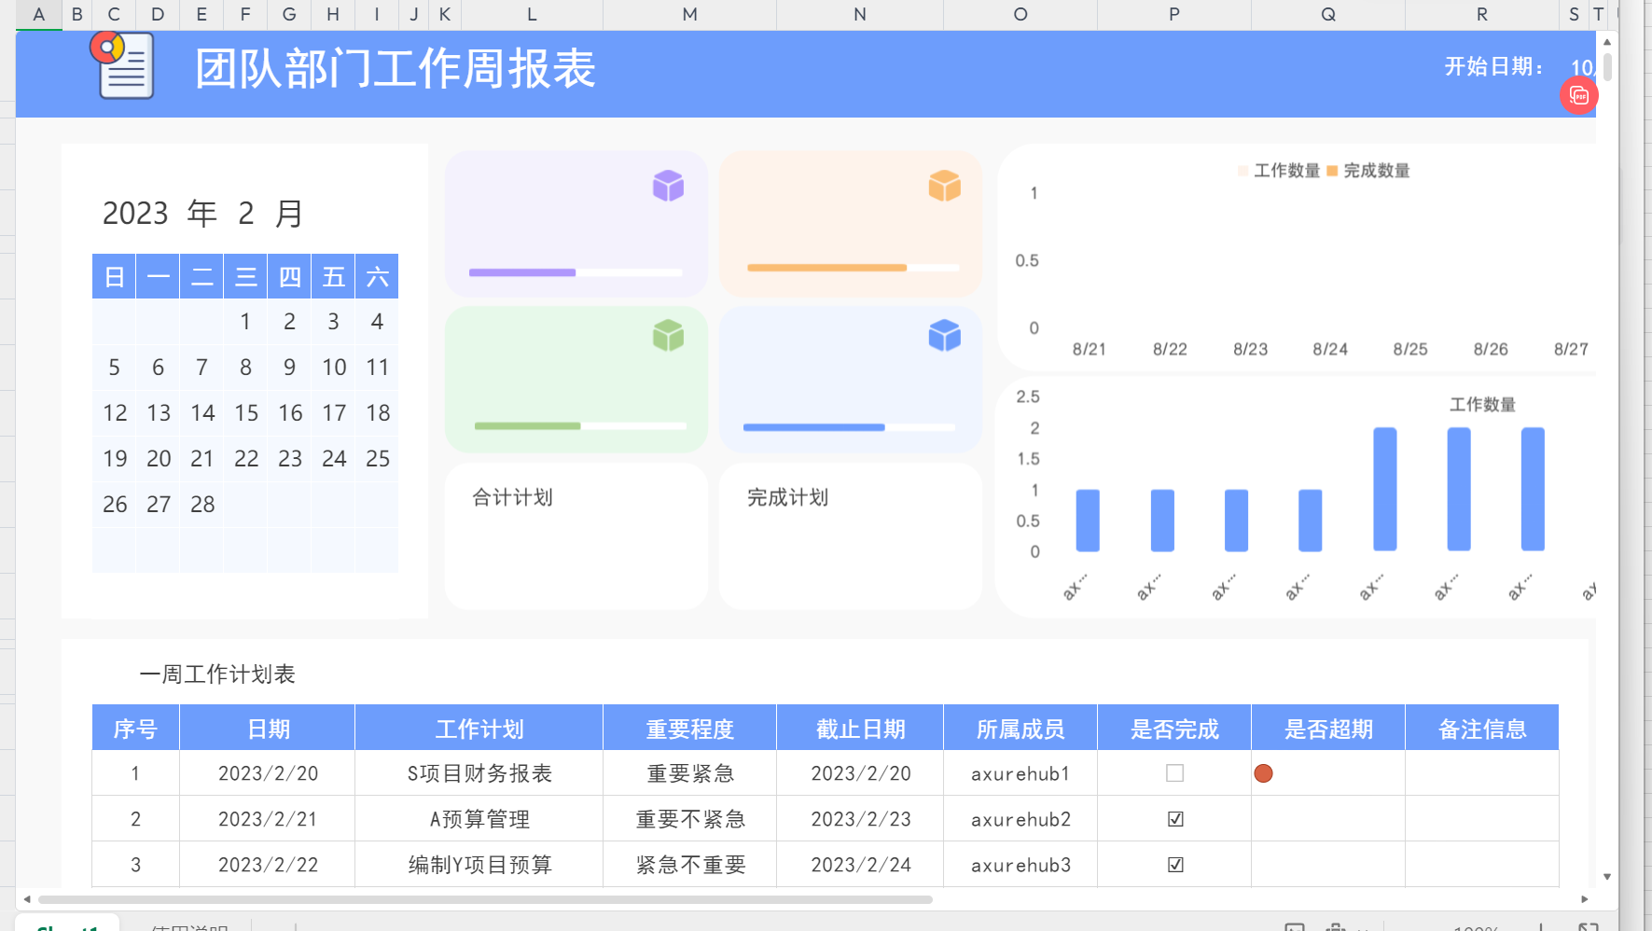
Task: Click the purple progress bar
Action: [576, 272]
